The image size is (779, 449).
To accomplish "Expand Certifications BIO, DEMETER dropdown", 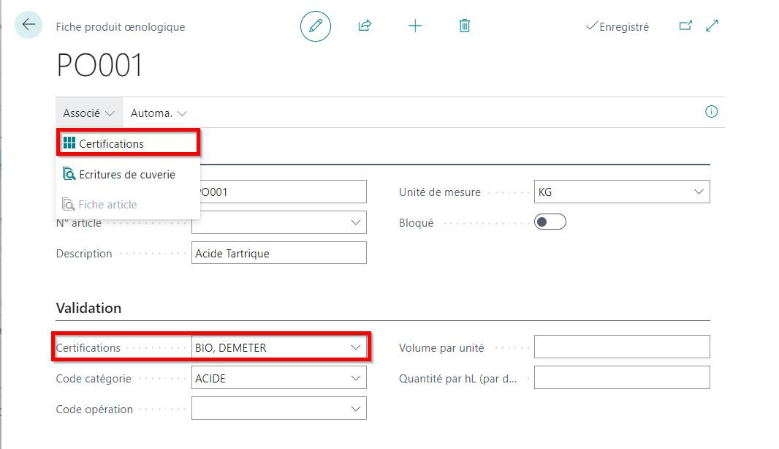I will (x=356, y=347).
